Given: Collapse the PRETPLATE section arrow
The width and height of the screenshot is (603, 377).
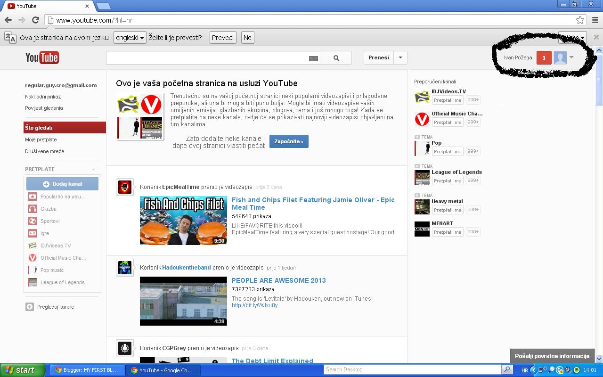Looking at the screenshot, I should point(93,169).
